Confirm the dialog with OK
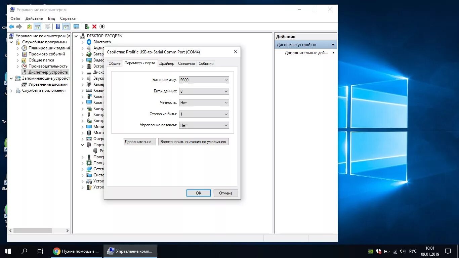 [x=199, y=193]
